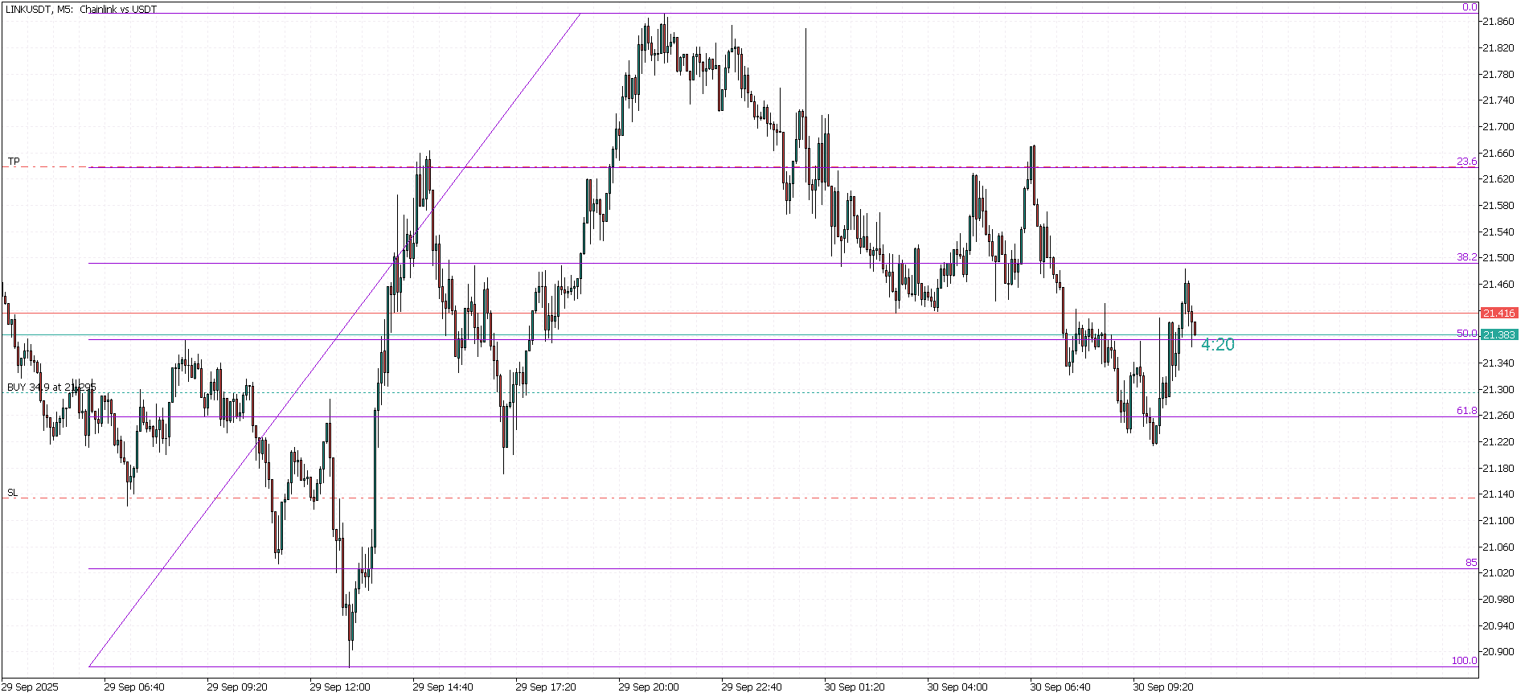
Task: Click the 4:20 candle countdown timer
Action: pyautogui.click(x=1217, y=345)
